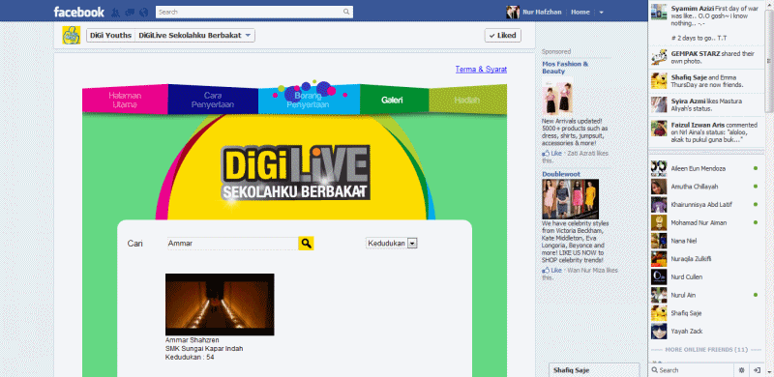Open the messages icon in top bar

(x=131, y=12)
